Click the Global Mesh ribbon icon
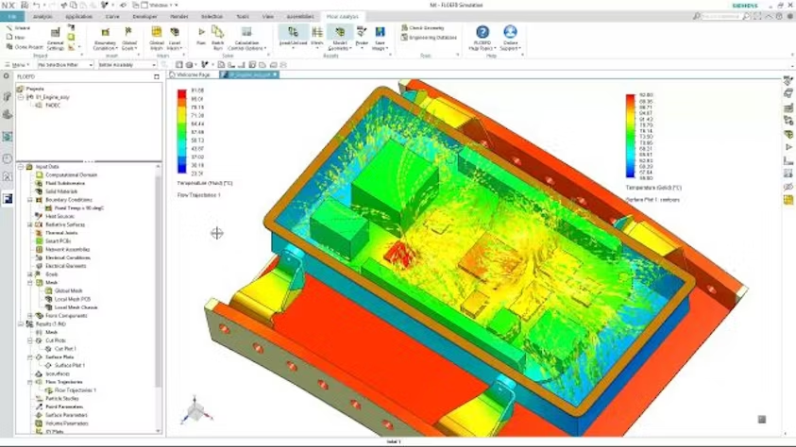Viewport: 796px width, 447px height. click(156, 38)
